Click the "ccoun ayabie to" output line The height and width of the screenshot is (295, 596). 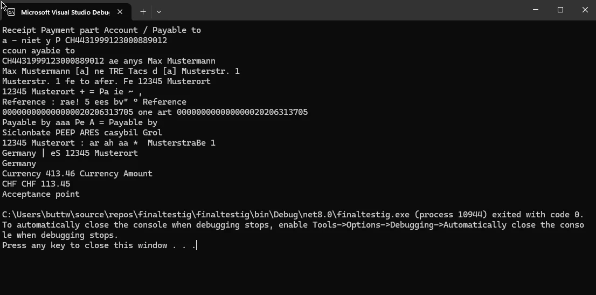coord(38,51)
